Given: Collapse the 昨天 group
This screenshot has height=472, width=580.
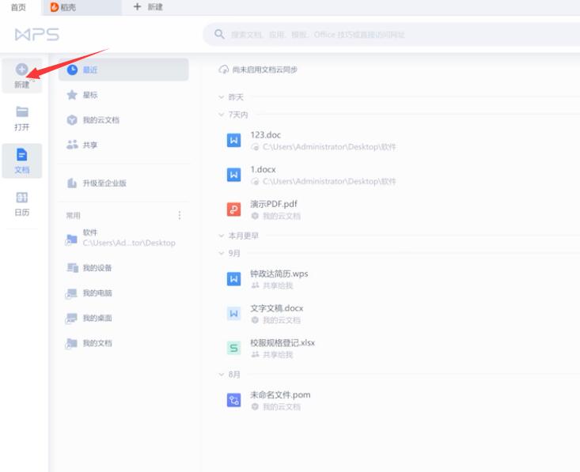Looking at the screenshot, I should 222,97.
